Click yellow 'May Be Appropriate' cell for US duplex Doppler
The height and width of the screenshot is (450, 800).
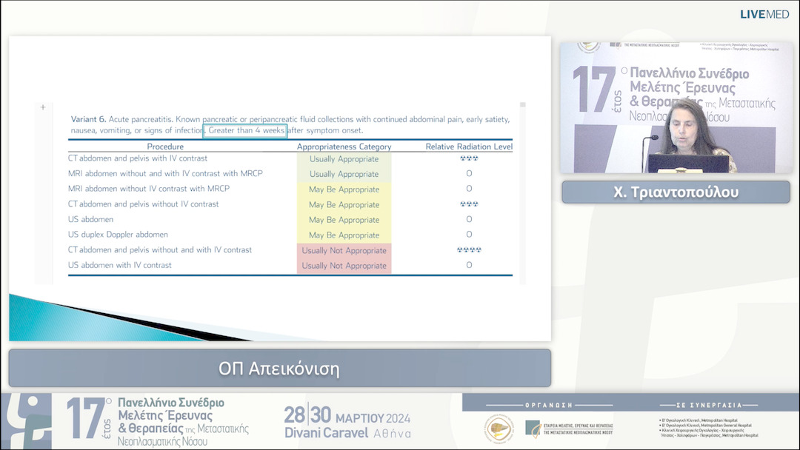[x=344, y=235]
